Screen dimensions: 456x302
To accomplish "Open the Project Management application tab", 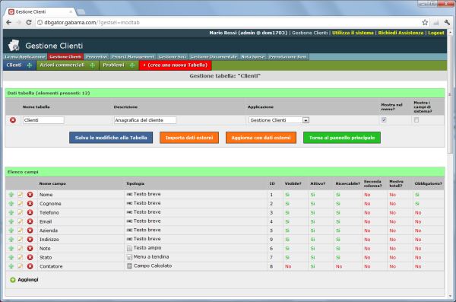I will click(132, 57).
